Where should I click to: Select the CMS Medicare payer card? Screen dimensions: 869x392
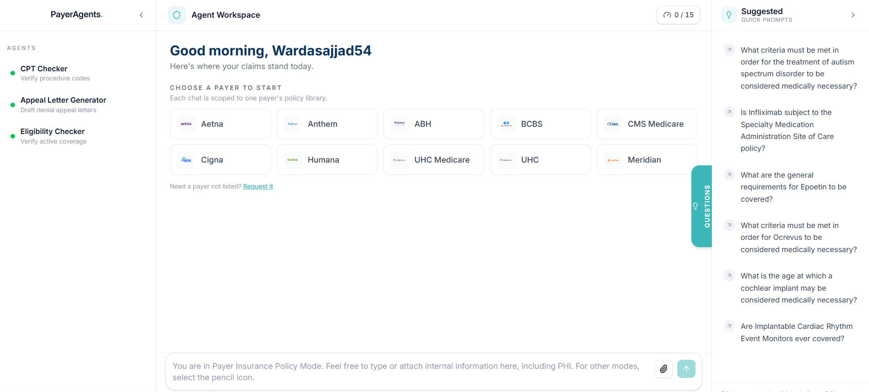point(647,124)
